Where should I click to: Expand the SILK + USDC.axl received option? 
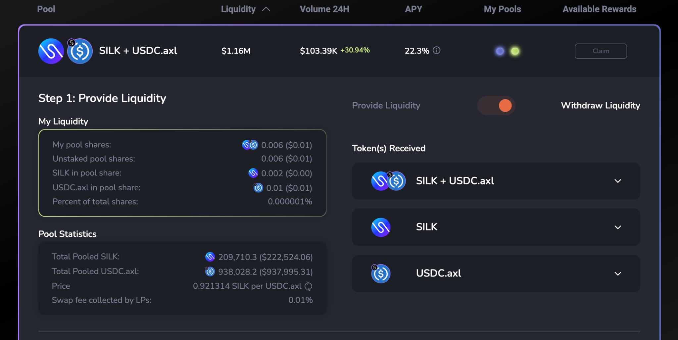coord(617,181)
